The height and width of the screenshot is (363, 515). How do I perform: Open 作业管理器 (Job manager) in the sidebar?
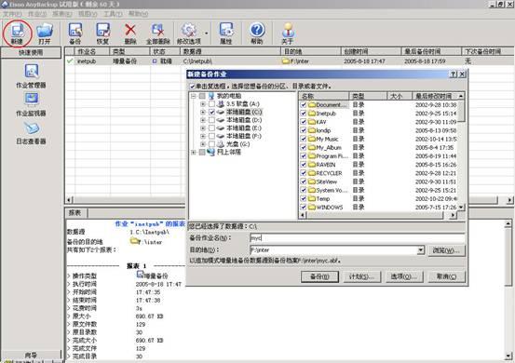pyautogui.click(x=32, y=75)
